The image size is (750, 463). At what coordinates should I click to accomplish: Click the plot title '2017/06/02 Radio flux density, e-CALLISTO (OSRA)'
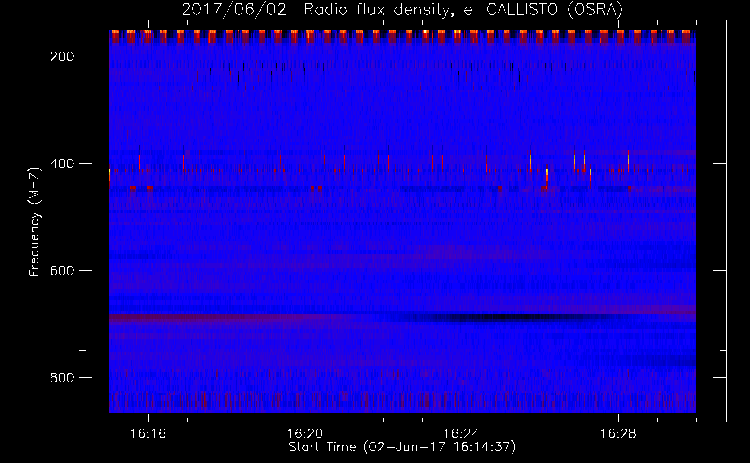(402, 9)
